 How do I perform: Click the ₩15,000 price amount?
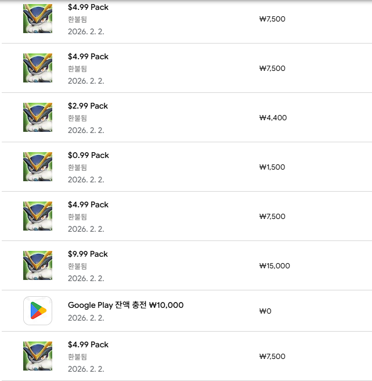coord(275,265)
